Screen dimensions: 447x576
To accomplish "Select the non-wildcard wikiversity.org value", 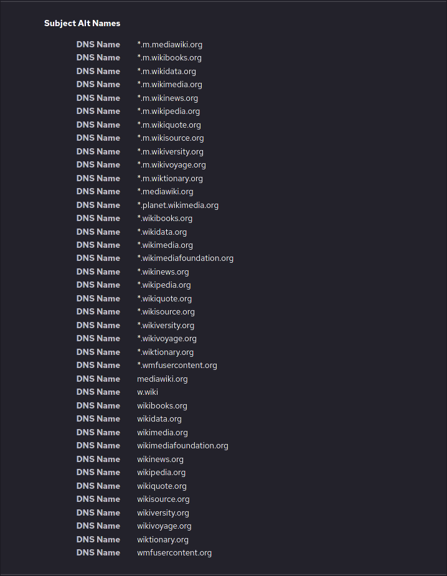I will (163, 513).
